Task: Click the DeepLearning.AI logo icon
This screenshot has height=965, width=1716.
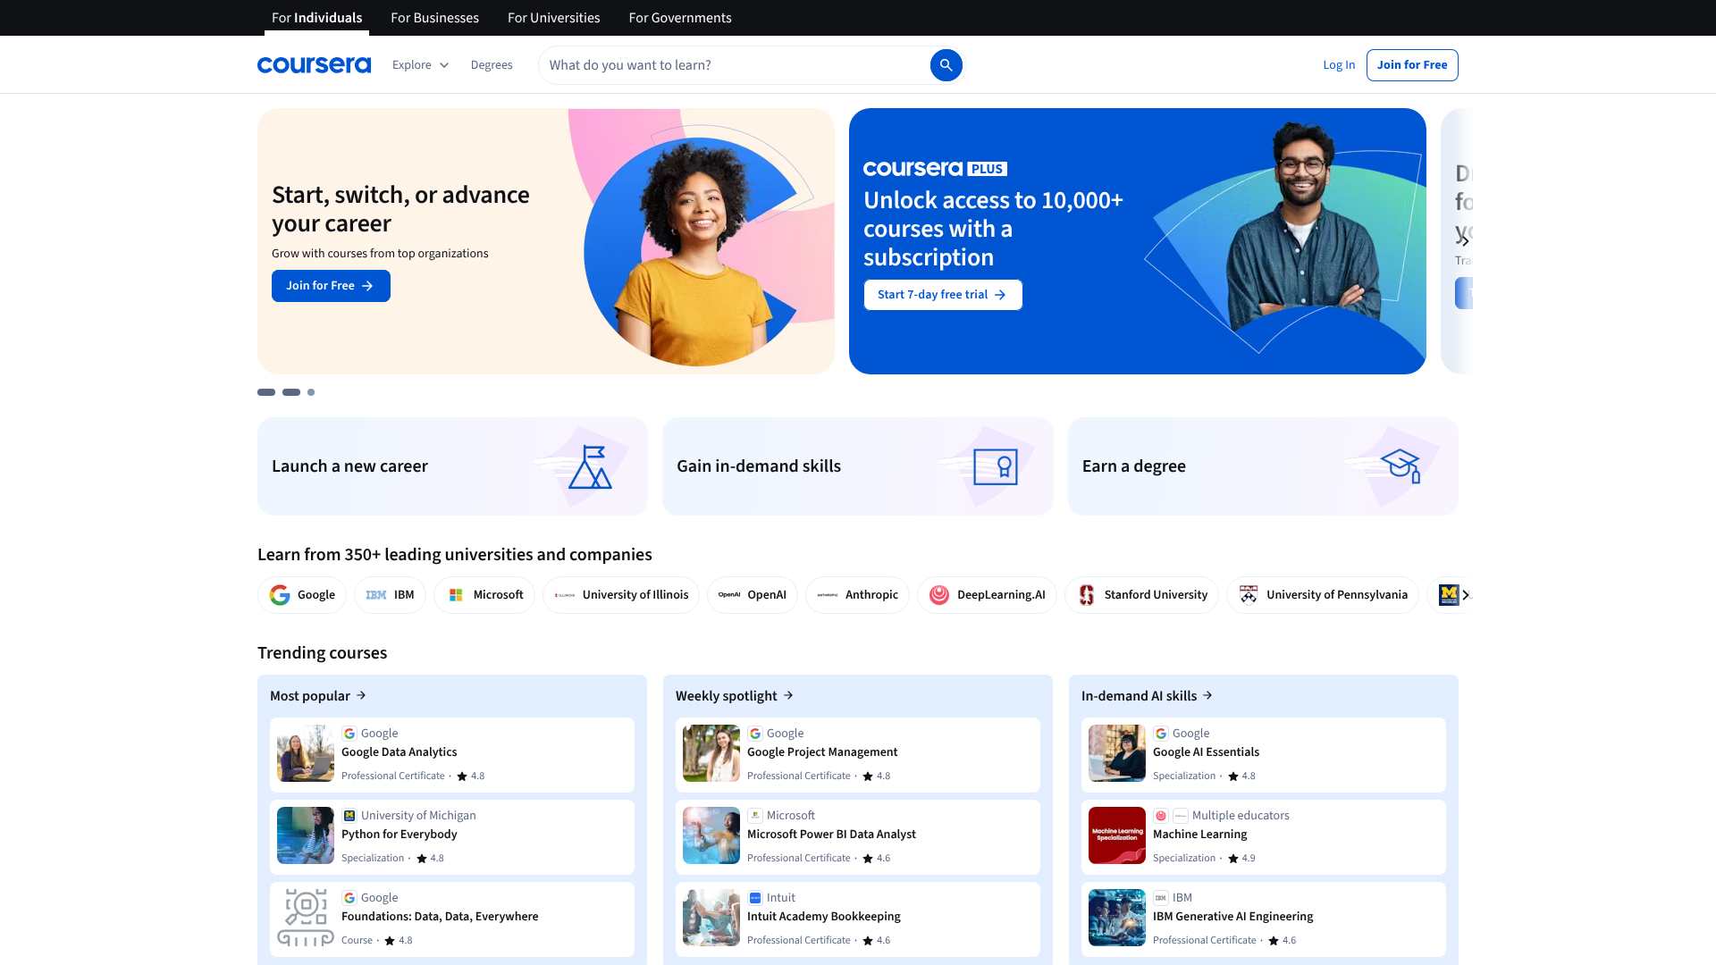Action: [939, 594]
